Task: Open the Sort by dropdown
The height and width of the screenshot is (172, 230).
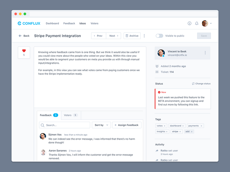Action: (x=101, y=125)
